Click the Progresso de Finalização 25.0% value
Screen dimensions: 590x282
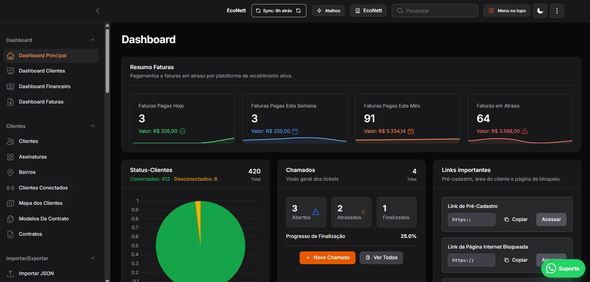[408, 236]
